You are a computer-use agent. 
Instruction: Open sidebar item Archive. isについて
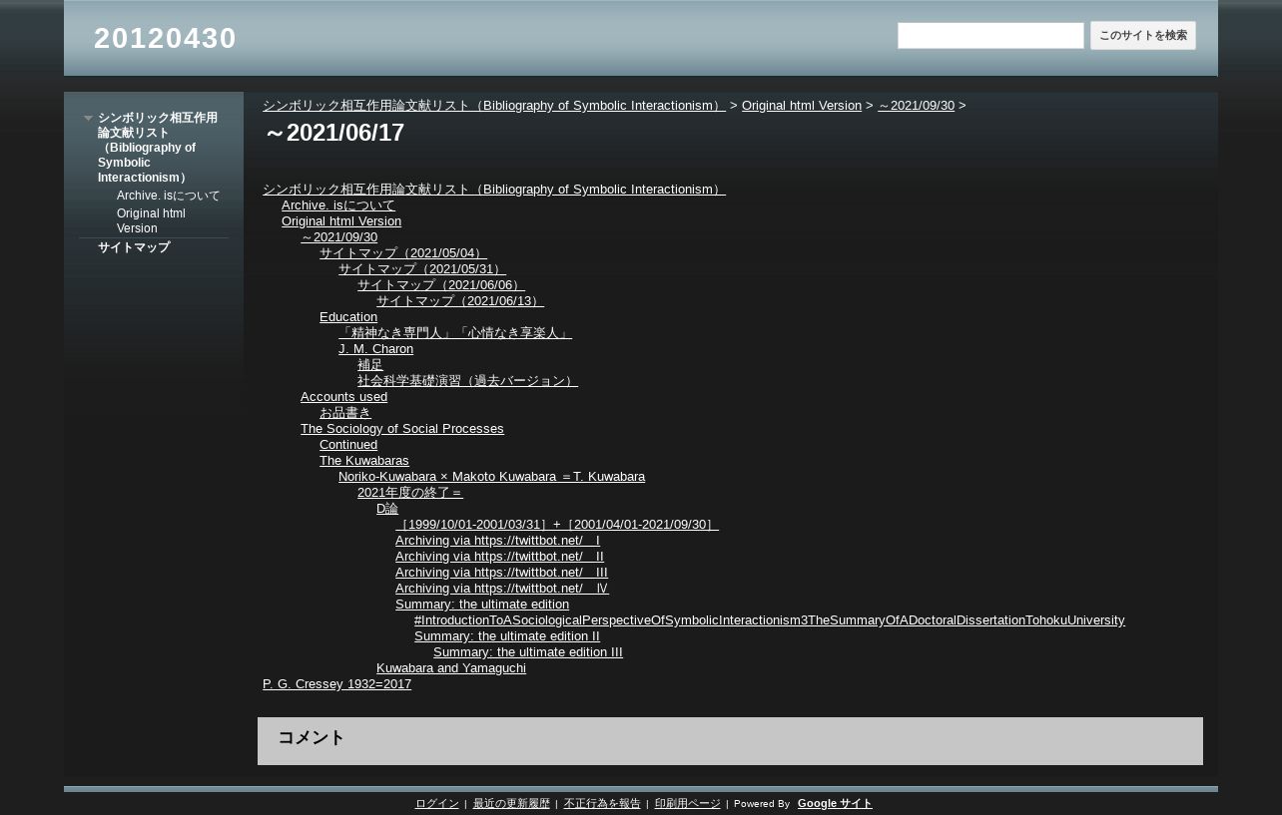click(168, 196)
